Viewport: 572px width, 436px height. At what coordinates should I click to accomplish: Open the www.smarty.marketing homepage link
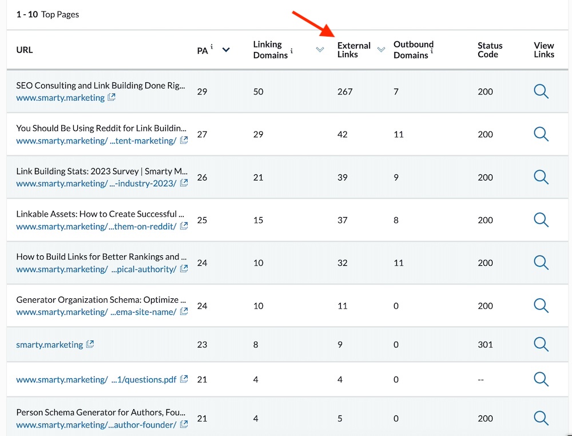(60, 98)
